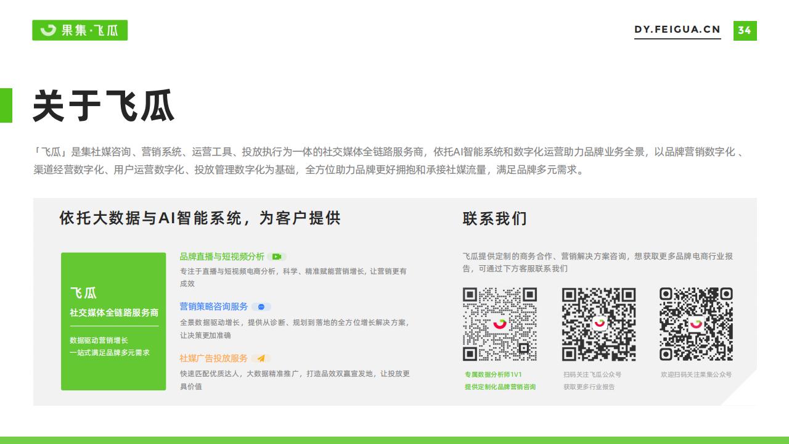The width and height of the screenshot is (789, 444).
Task: Click the 获取更多行业报告 caption
Action: coord(589,387)
